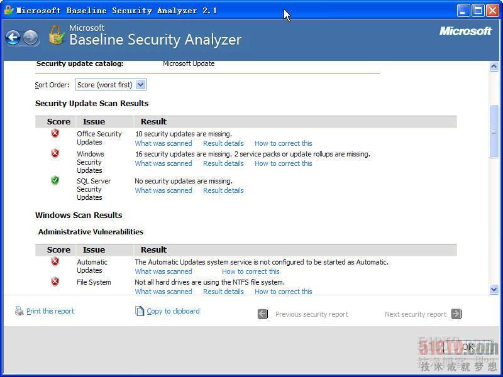Click the vertical scrollbar thumb
Screen dimensions: 503x377
tap(494, 131)
